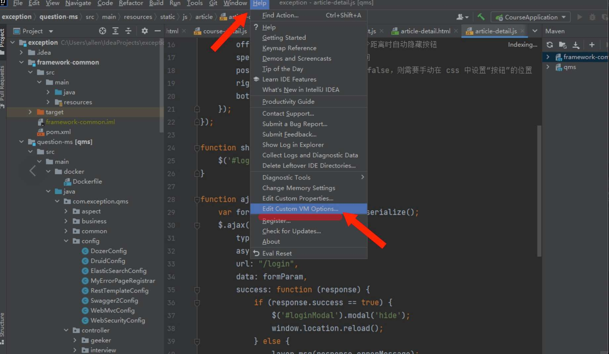Click the question-ms breadcrumb
Viewport: 609px width, 354px height.
tap(59, 17)
